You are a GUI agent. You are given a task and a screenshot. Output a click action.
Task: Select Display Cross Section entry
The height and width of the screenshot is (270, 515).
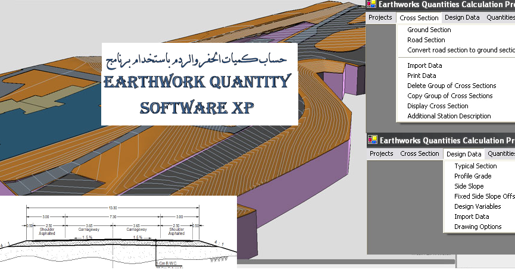(438, 106)
